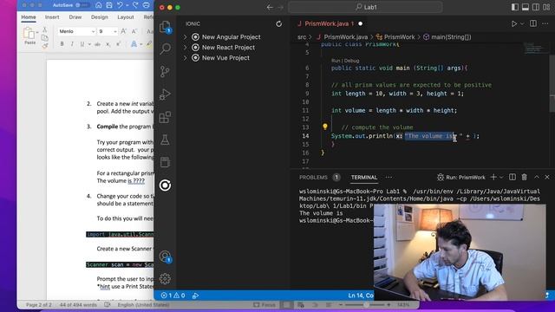
Task: Click Undo in Word title bar
Action: click(120, 5)
